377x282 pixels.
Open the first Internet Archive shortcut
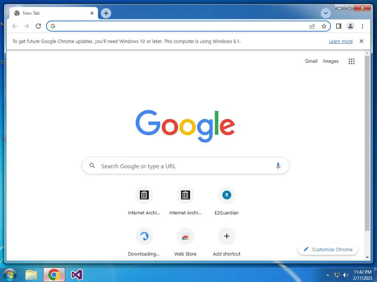pyautogui.click(x=144, y=202)
